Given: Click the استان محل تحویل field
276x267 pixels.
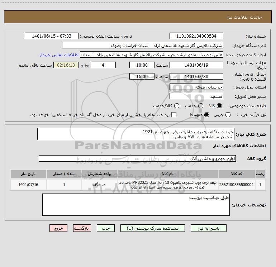Looking at the screenshot, I should click(196, 87).
